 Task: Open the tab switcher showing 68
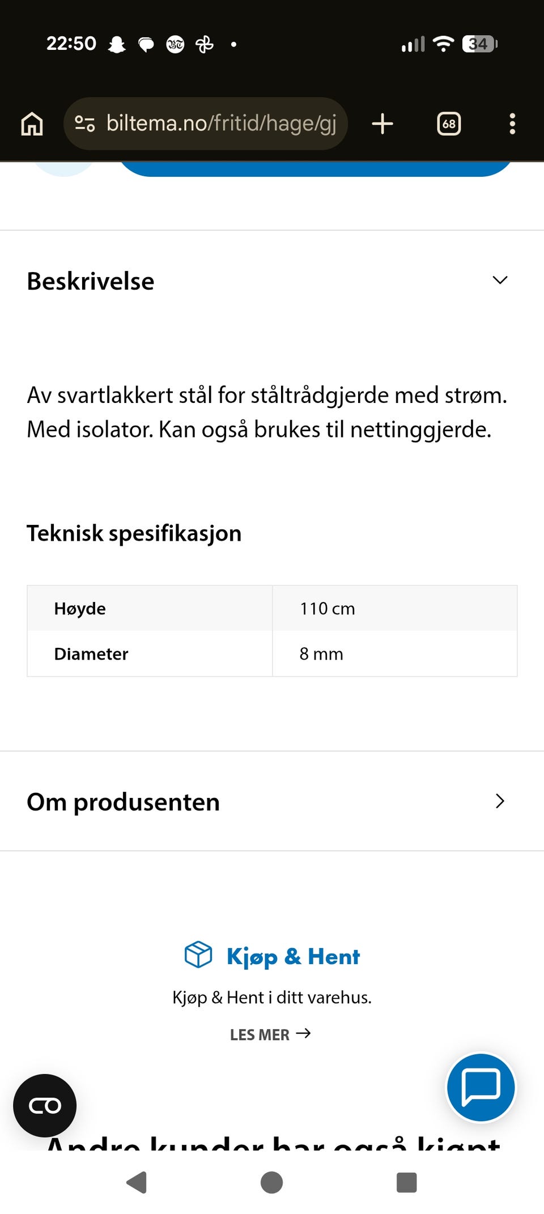coord(449,124)
